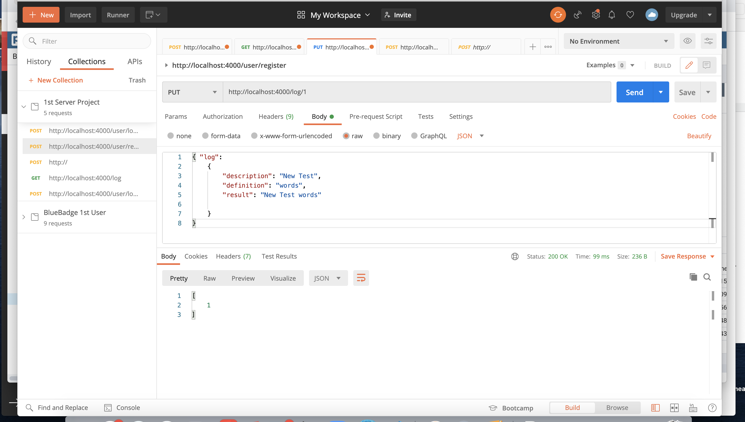Open the PUT method dropdown

pos(192,92)
